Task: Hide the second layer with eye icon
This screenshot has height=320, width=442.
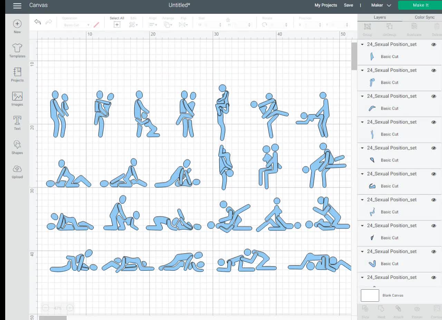Action: coord(434,70)
